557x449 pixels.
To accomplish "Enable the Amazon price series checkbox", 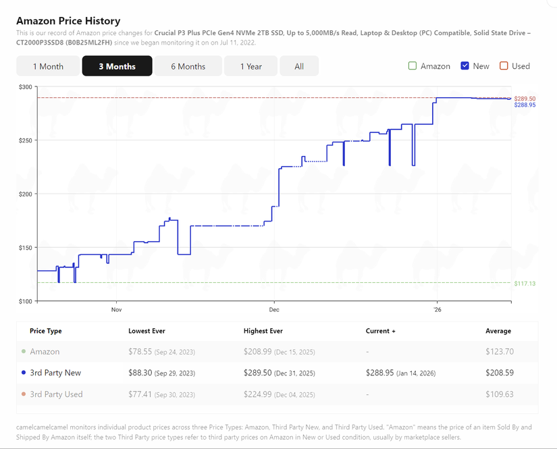I will coord(413,66).
